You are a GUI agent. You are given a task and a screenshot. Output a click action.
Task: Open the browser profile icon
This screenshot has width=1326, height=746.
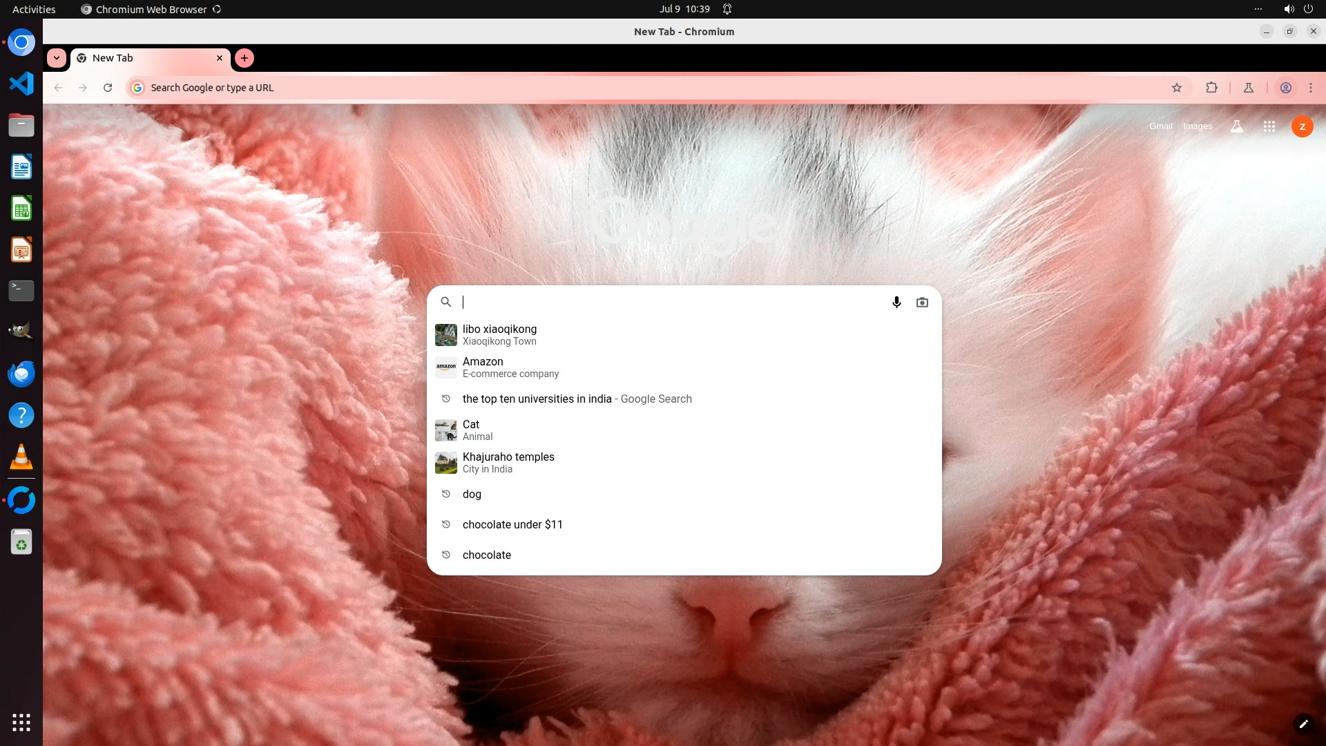(1286, 88)
